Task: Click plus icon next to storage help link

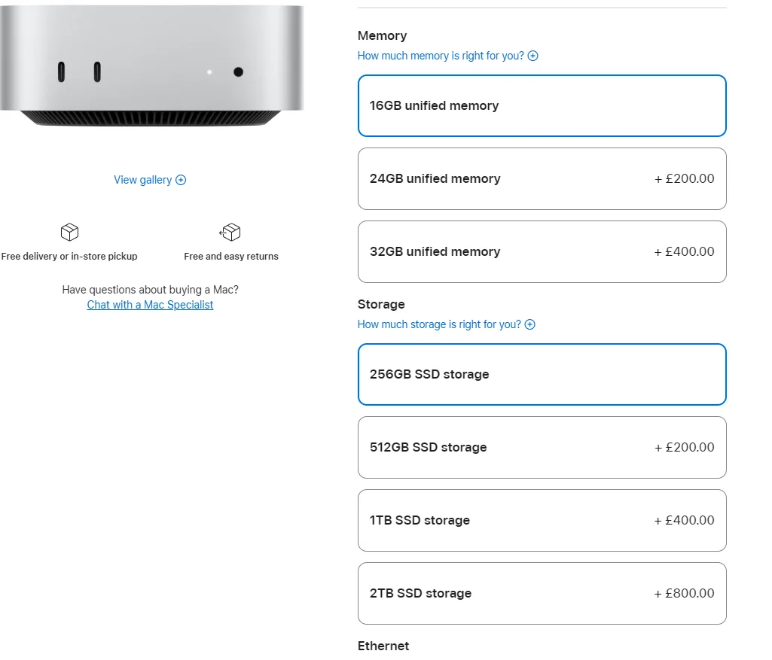Action: click(529, 324)
